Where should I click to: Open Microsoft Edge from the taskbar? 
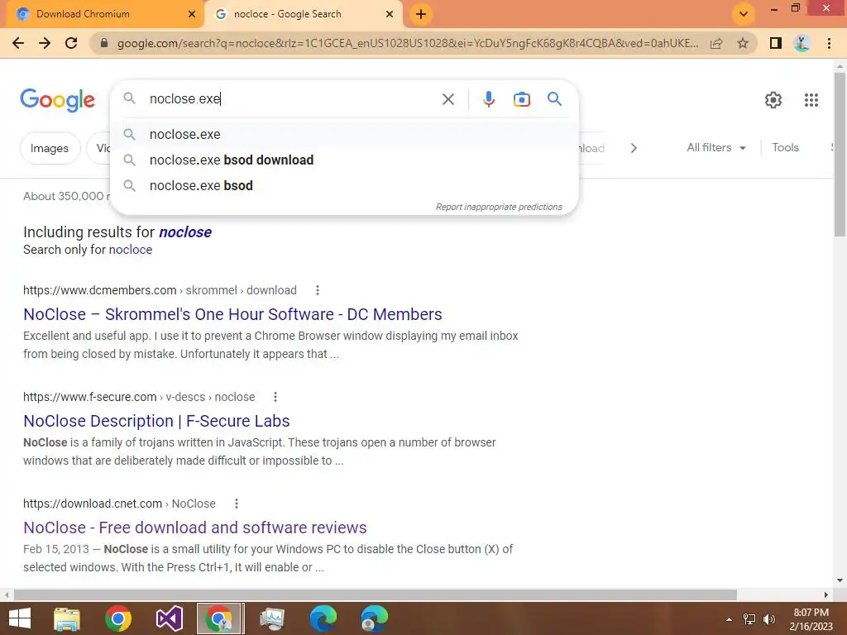(x=323, y=618)
